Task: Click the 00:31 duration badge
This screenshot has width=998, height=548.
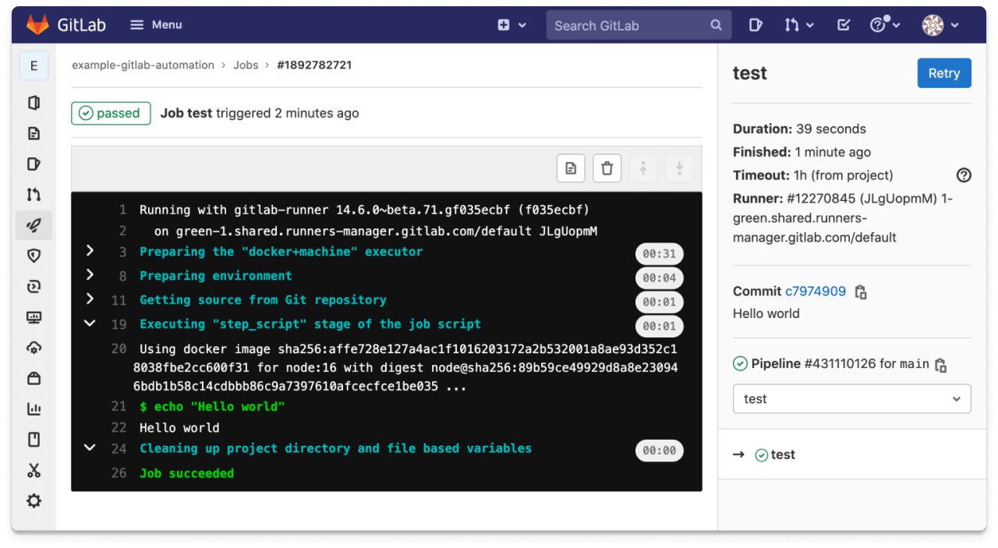Action: 659,254
